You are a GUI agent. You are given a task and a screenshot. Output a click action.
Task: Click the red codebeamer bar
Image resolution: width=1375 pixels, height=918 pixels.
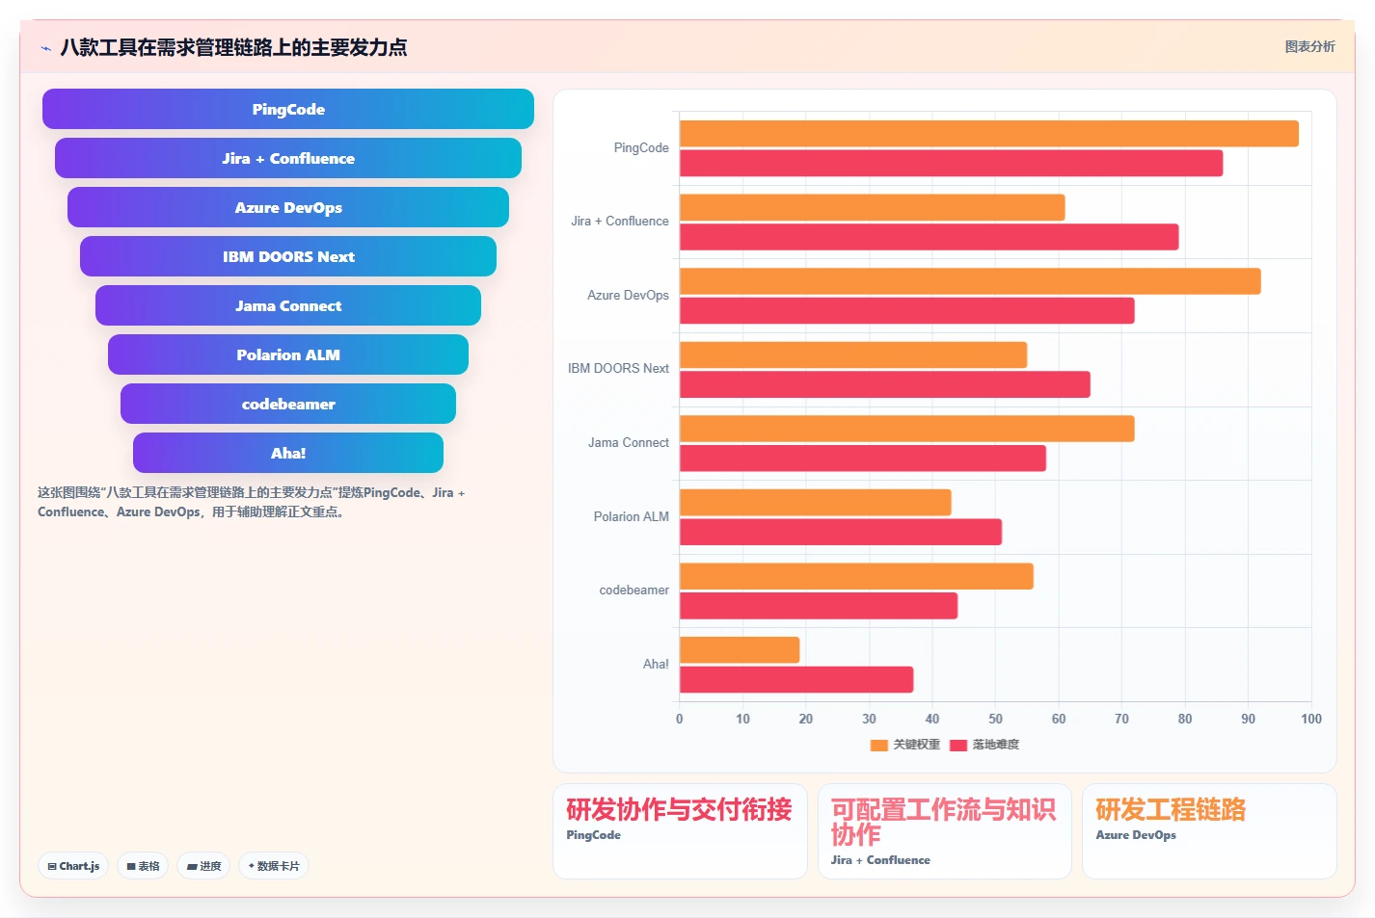[x=819, y=606]
